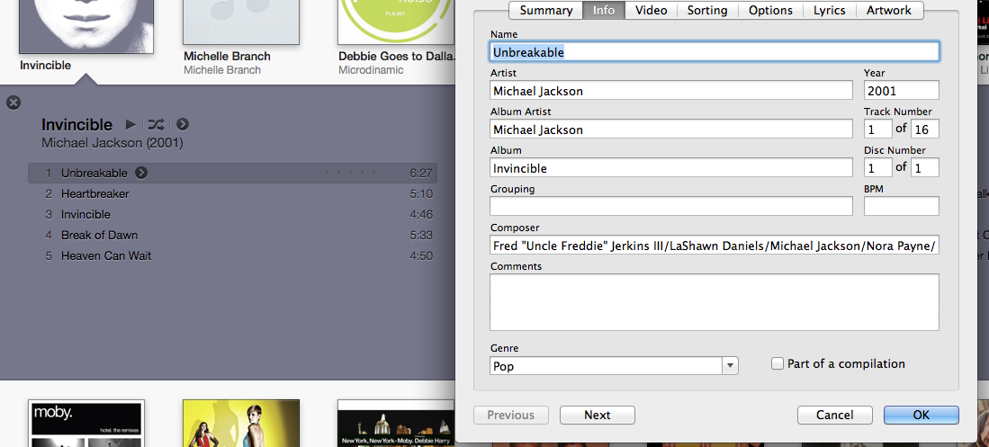
Task: Open the Genre dropdown arrow
Action: click(x=731, y=366)
